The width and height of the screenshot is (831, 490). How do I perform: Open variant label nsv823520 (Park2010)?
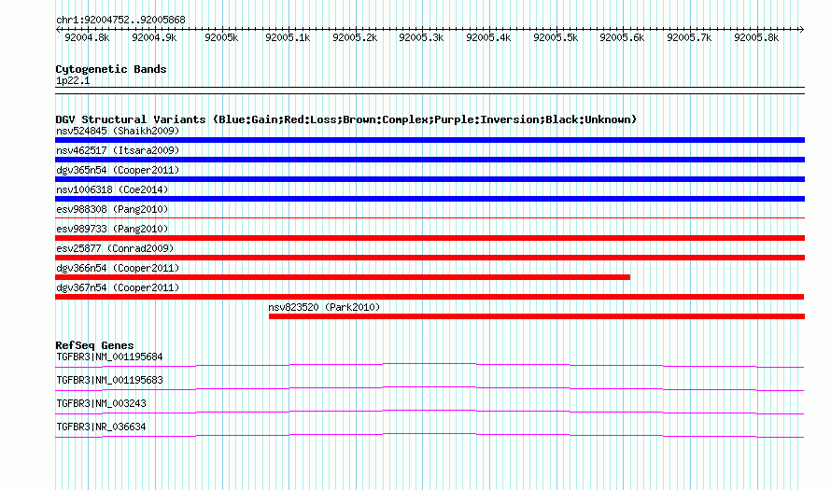[x=324, y=307]
